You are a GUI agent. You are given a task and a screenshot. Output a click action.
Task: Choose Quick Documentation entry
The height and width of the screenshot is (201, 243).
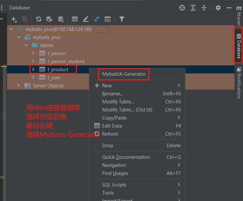137,157
